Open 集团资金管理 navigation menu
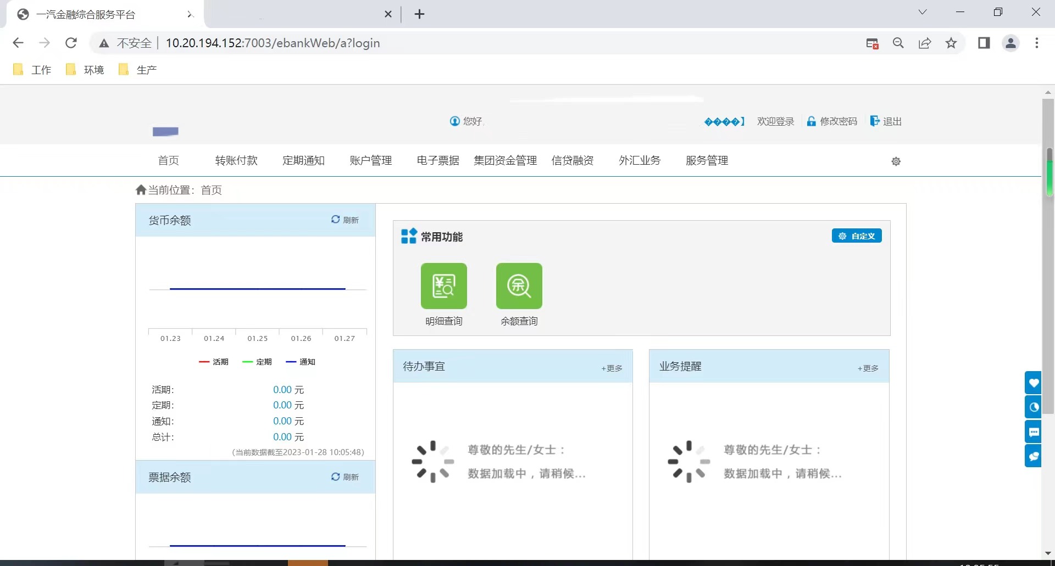This screenshot has width=1055, height=566. click(506, 160)
